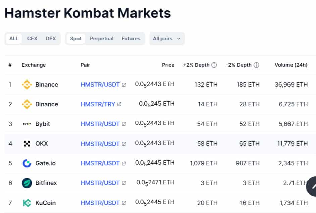Click the Gate.io logo icon
This screenshot has height=213, width=316.
tap(27, 163)
